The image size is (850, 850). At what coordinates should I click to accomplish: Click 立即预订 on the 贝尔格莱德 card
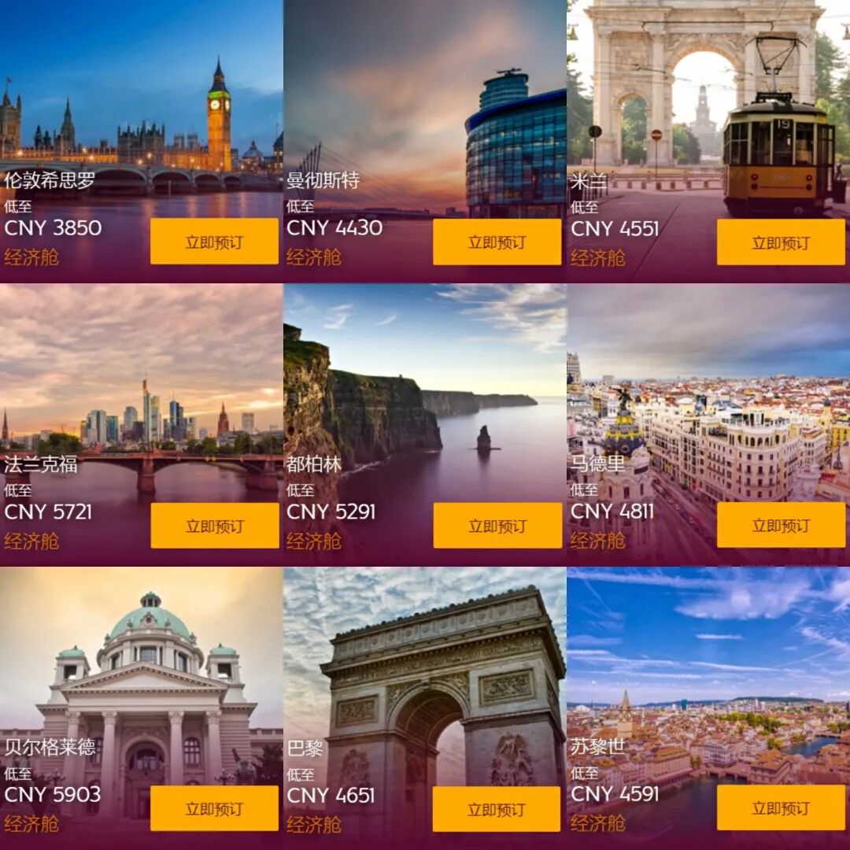coord(214,808)
